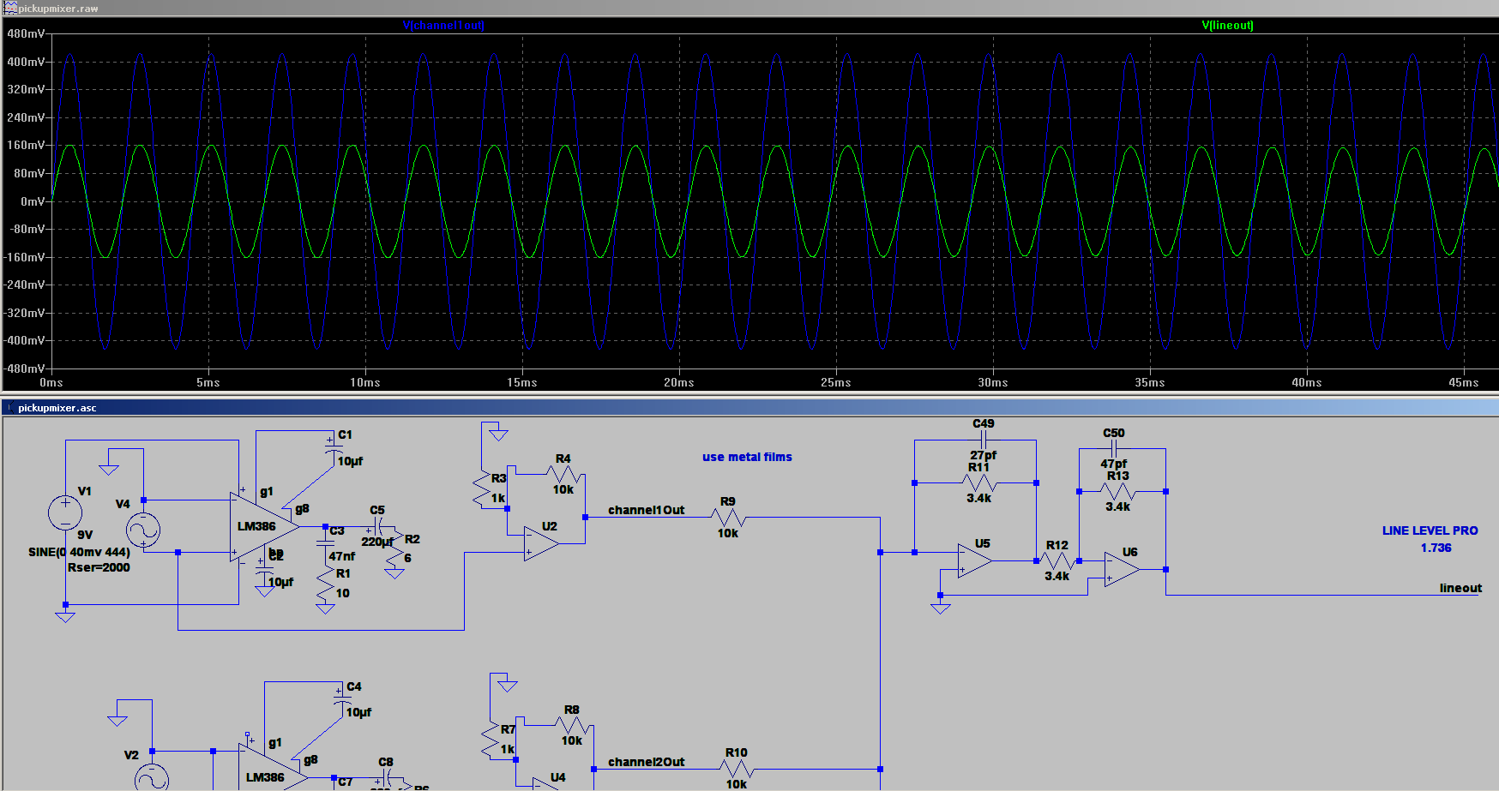The height and width of the screenshot is (791, 1499).
Task: Click the 'channel1Out' net label
Action: [x=647, y=510]
